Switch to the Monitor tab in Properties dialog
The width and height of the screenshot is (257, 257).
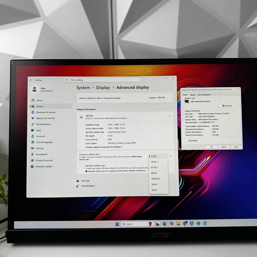pyautogui.click(x=192, y=95)
